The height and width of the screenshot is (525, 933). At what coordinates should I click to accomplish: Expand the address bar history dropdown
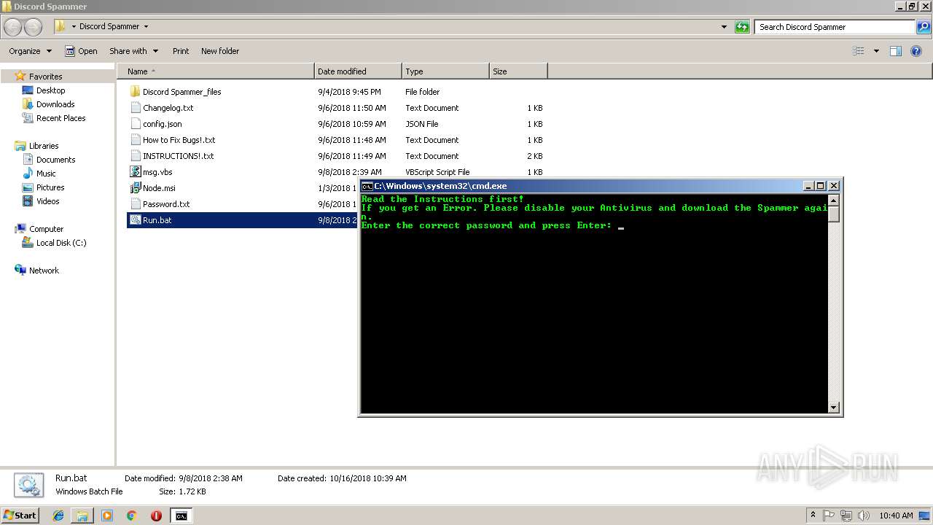pos(724,27)
